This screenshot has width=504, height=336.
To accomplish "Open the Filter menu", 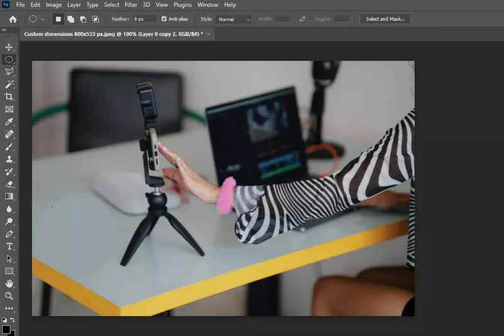I will 131,5.
